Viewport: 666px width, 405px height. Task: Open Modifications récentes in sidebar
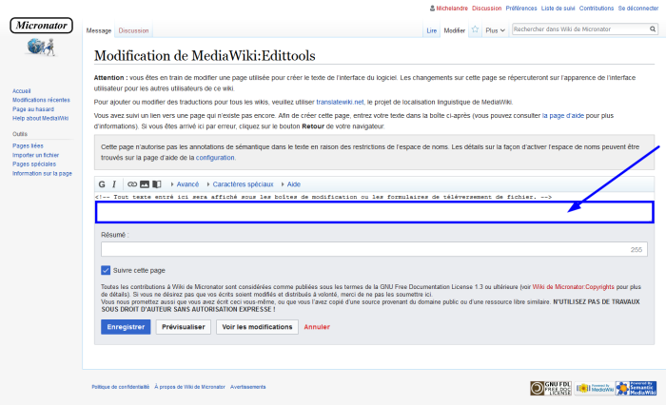(x=41, y=100)
